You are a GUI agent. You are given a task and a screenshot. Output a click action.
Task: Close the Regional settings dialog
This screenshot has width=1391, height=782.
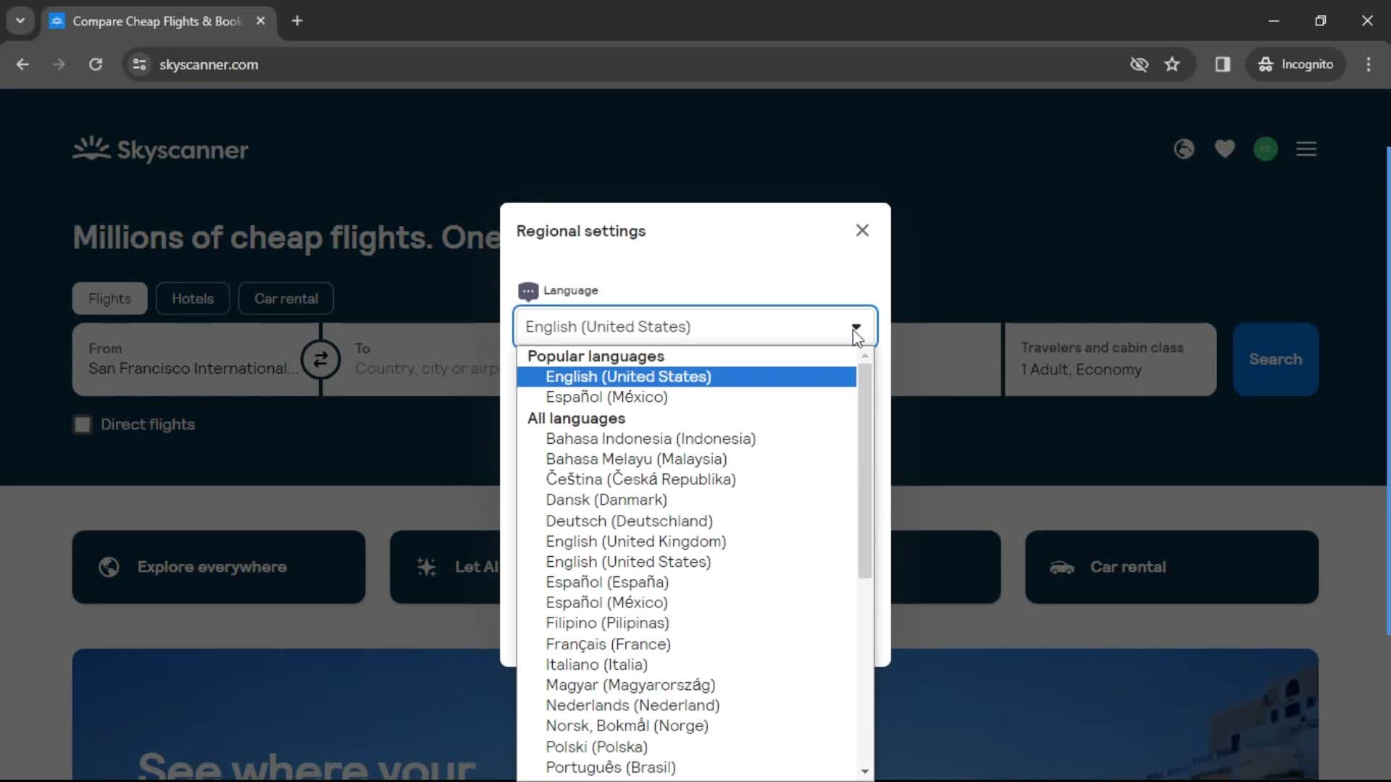click(x=861, y=230)
